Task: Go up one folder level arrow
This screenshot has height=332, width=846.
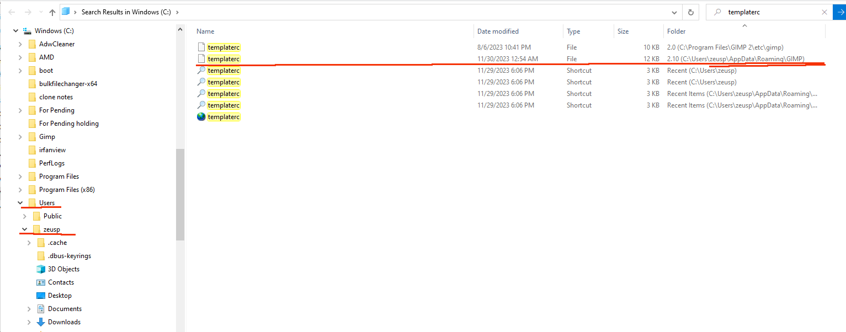Action: (x=52, y=12)
